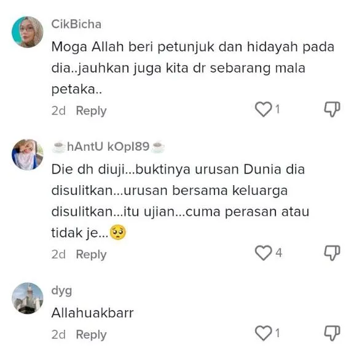The width and height of the screenshot is (354, 350).
Task: Like the hAntU kOpI89 comment
Action: (263, 253)
